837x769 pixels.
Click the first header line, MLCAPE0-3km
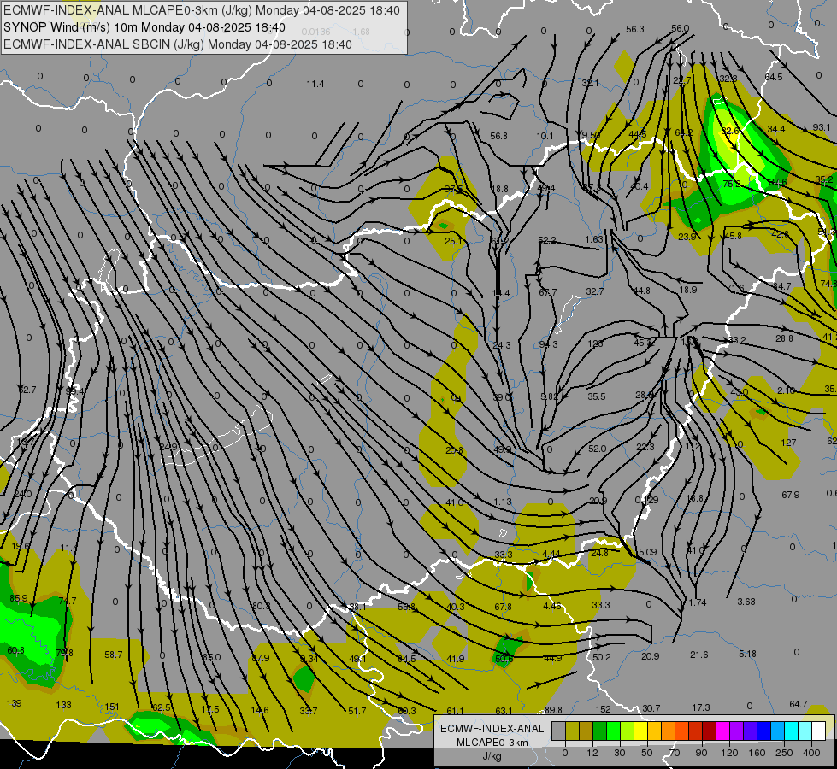[x=201, y=10]
